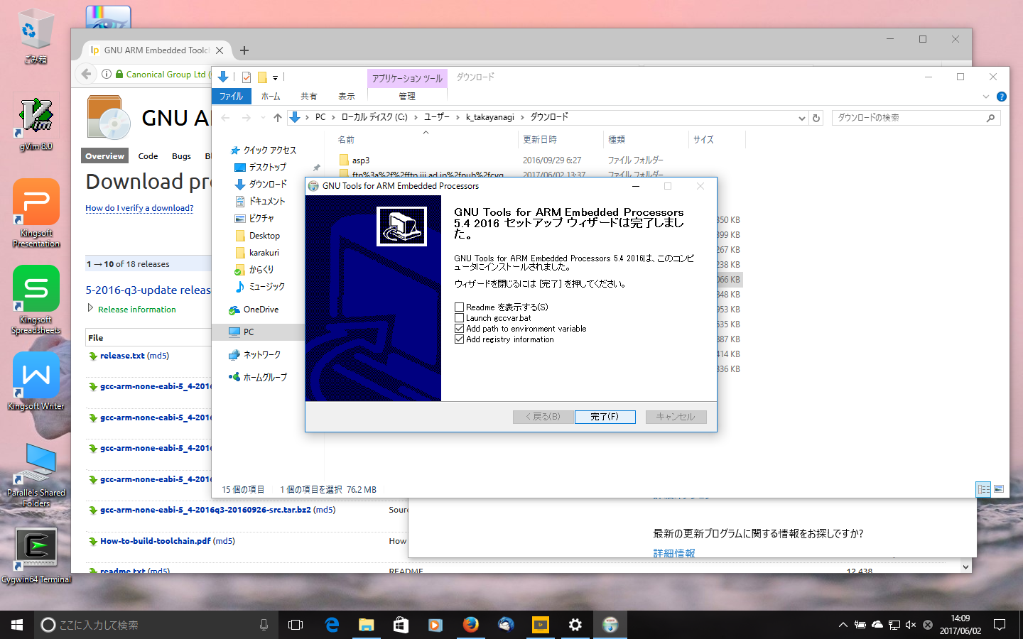The height and width of the screenshot is (639, 1023).
Task: Click Properties icon in quick access toolbar
Action: point(247,77)
